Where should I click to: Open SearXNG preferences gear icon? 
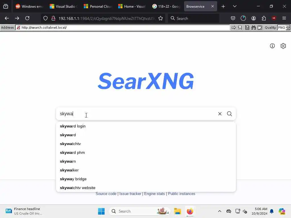[x=283, y=46]
